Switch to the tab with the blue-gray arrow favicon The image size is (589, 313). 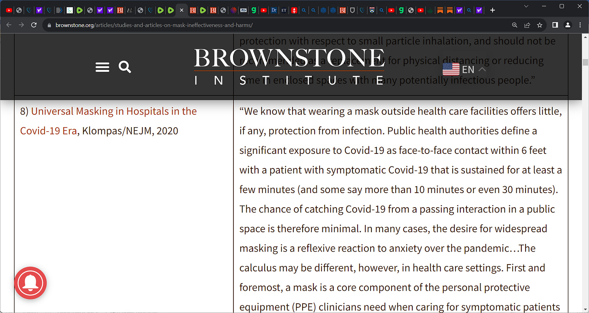tap(59, 10)
